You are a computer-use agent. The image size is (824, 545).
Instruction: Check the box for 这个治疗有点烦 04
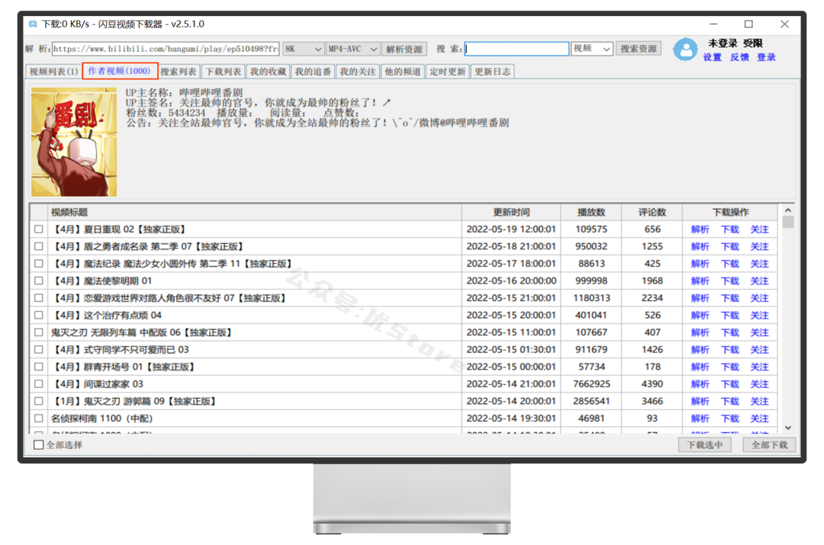(x=38, y=315)
